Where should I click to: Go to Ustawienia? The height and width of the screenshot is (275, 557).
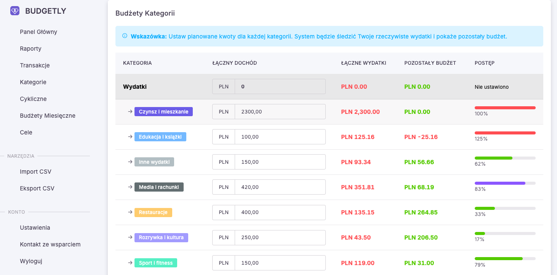[35, 227]
